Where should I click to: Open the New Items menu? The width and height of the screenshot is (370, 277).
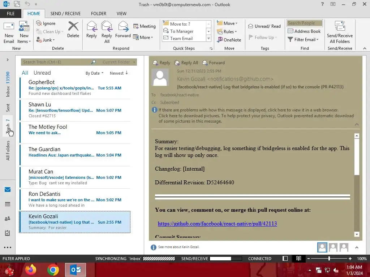click(24, 32)
